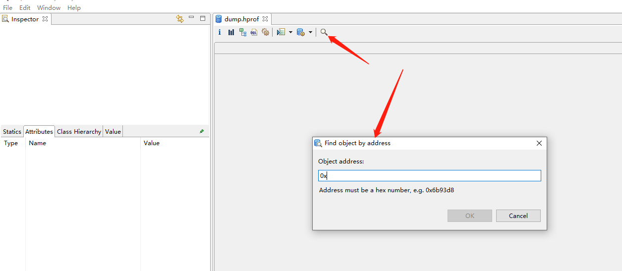Create a histogram from the toolbar
Image resolution: width=622 pixels, height=271 pixels.
click(231, 32)
